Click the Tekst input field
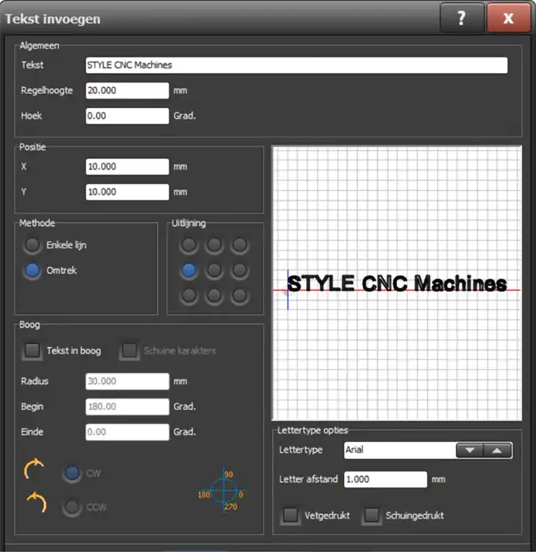Image resolution: width=536 pixels, height=552 pixels. click(297, 65)
